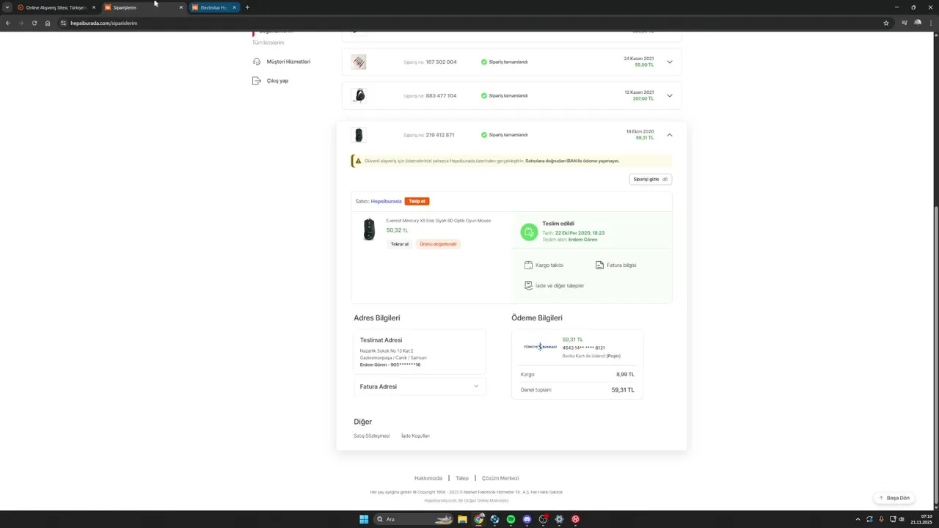Click the Chrome icon on the taskbar

click(x=479, y=519)
